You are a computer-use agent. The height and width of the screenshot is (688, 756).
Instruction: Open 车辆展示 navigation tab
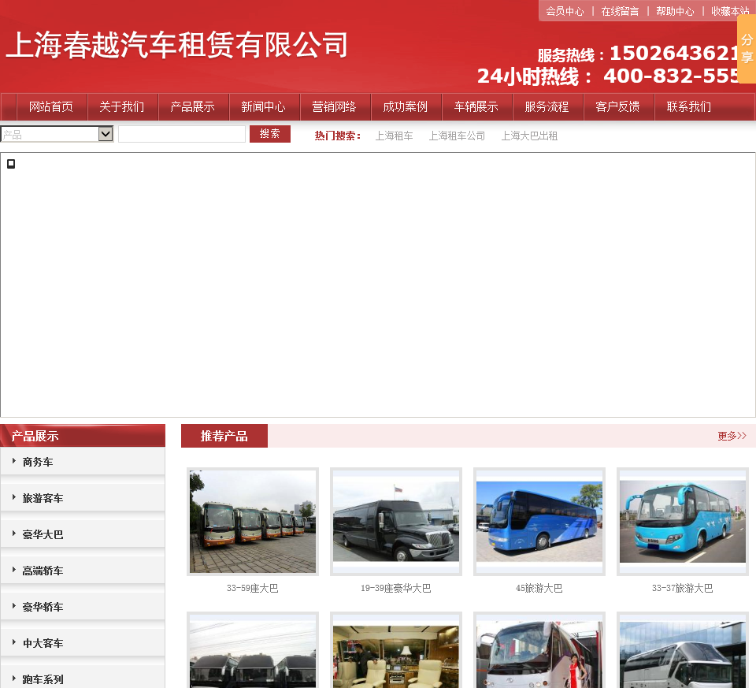[x=477, y=106]
